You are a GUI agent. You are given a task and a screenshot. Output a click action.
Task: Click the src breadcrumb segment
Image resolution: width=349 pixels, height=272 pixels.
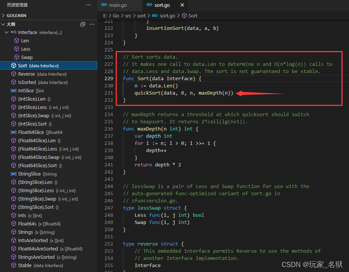(128, 16)
